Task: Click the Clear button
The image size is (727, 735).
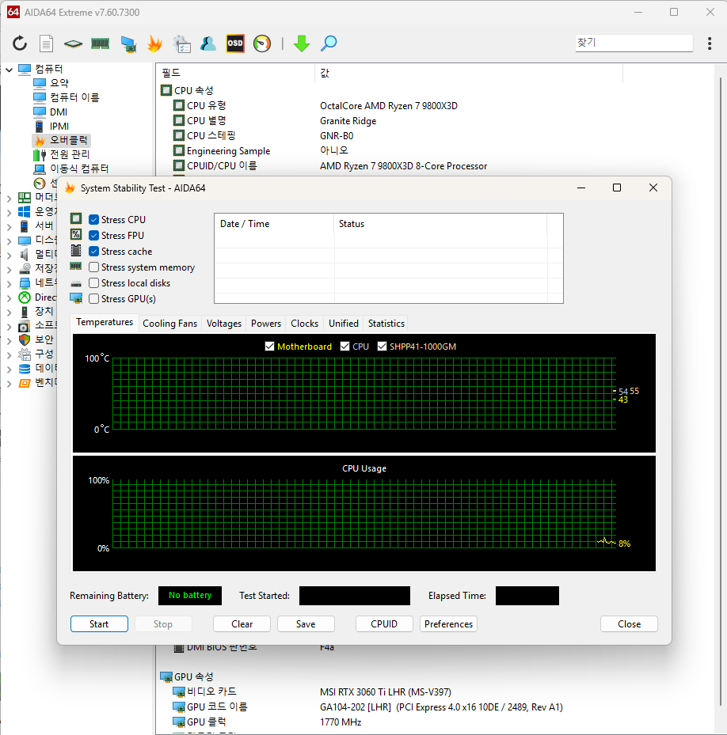Action: click(242, 624)
